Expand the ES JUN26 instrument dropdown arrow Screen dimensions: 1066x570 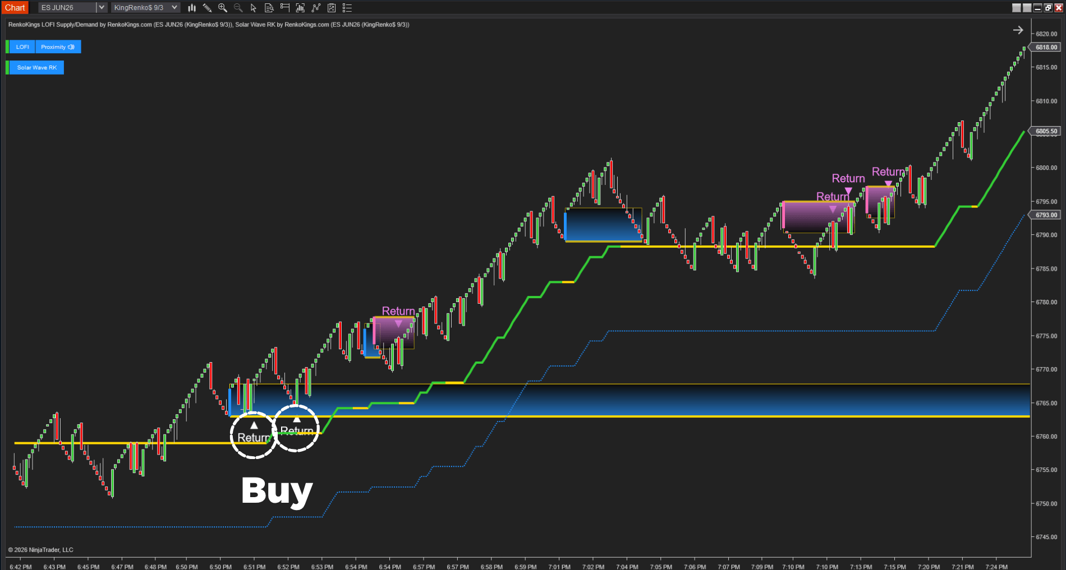tap(102, 8)
